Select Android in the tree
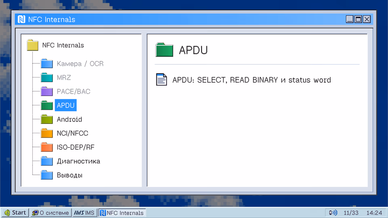This screenshot has width=388, height=218. pos(69,119)
